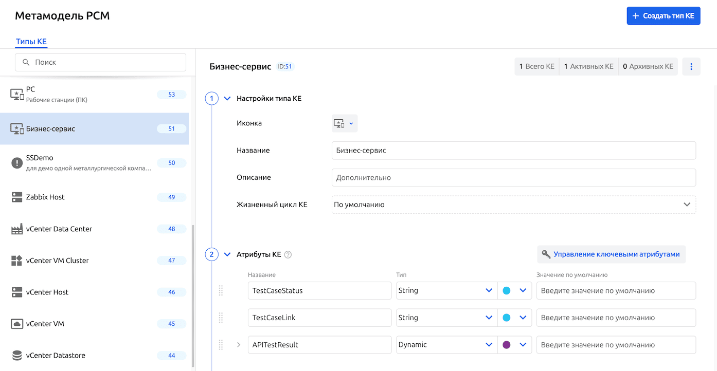Open Управление ключевыми атрибутами
This screenshot has height=371, width=717.
coord(611,254)
